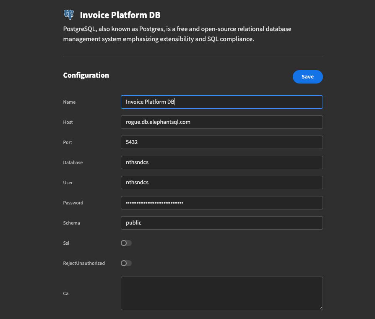
Task: Focus the Name input containing Invoice Platform DB
Action: click(x=221, y=102)
